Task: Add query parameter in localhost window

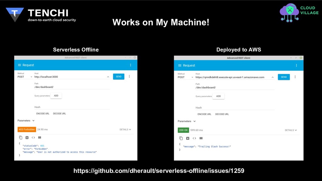Action: [x=56, y=96]
